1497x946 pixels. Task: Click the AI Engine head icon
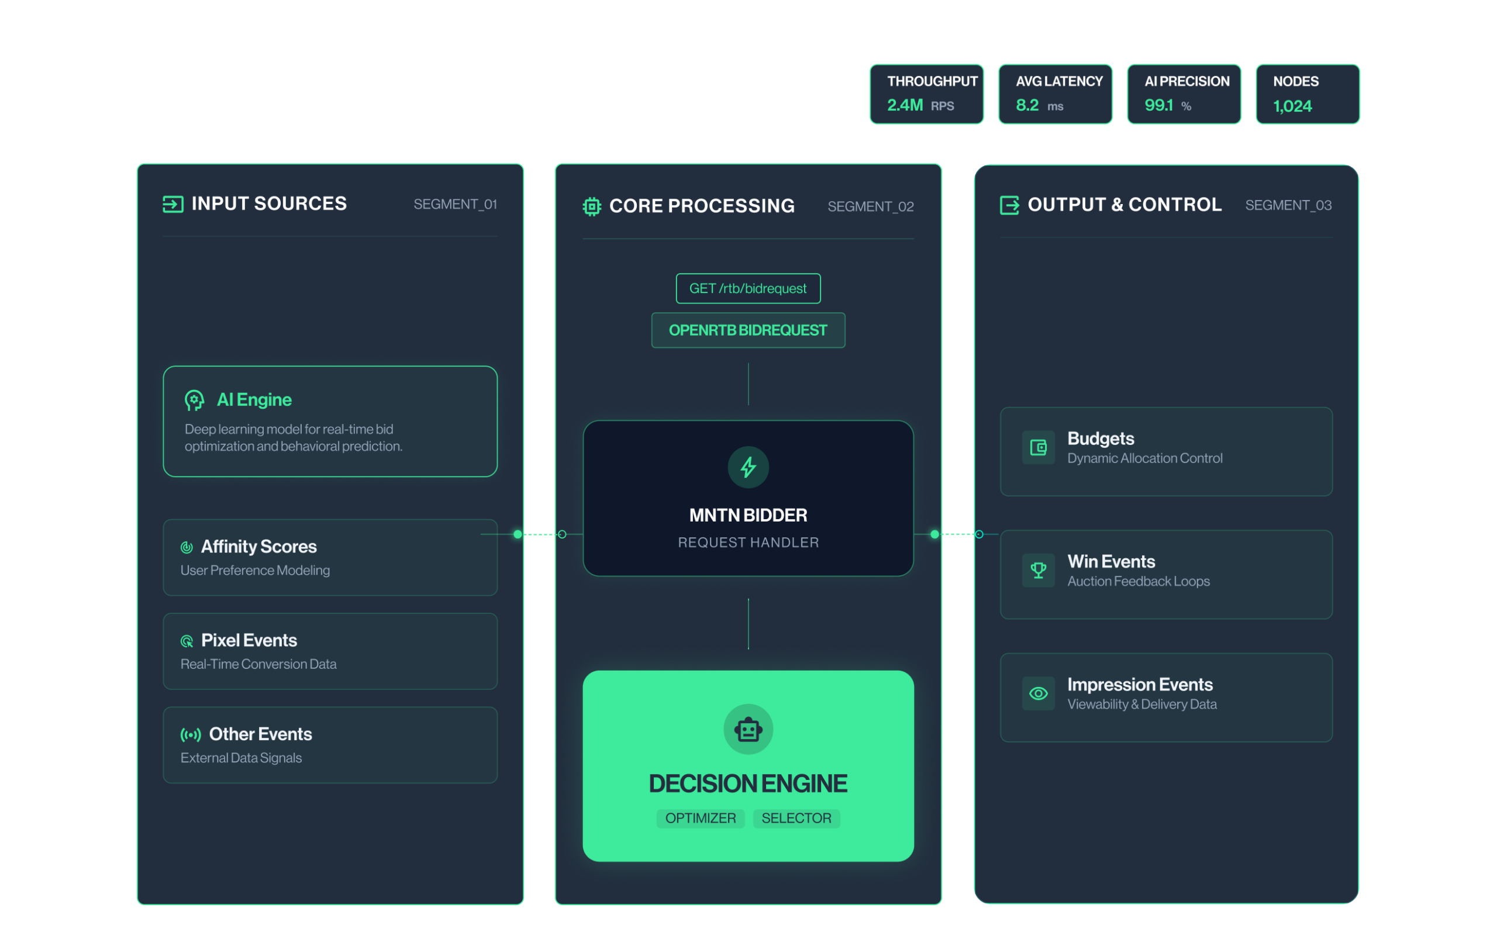(195, 401)
